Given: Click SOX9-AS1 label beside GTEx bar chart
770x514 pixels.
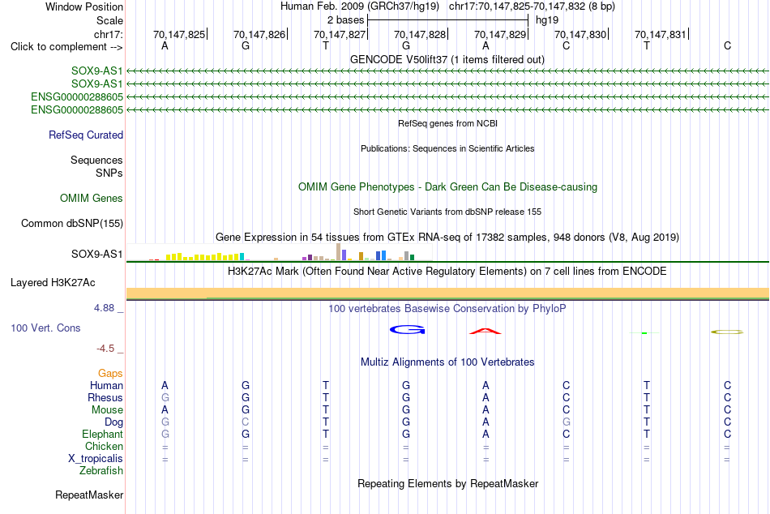Looking at the screenshot, I should click(x=96, y=254).
